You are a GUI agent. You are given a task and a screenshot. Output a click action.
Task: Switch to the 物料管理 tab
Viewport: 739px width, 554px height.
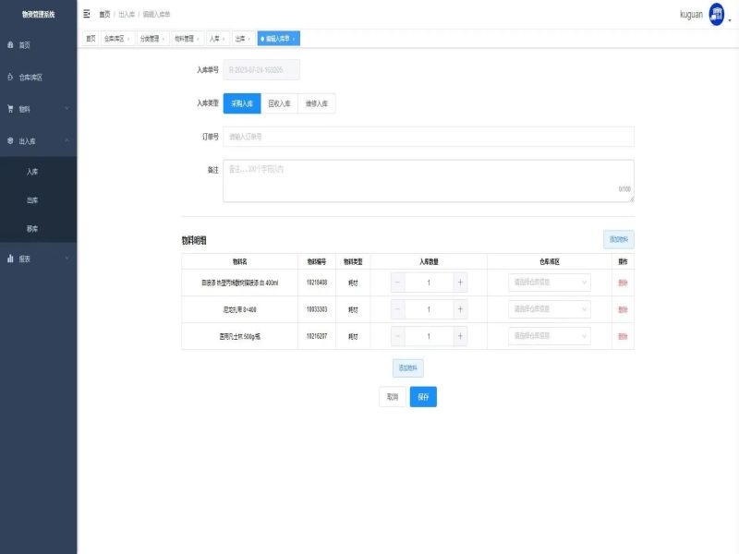pyautogui.click(x=184, y=39)
